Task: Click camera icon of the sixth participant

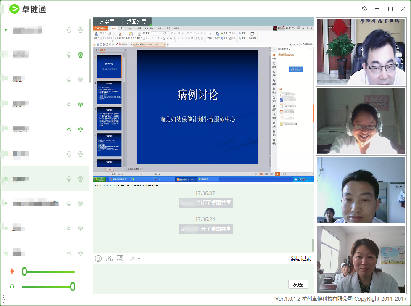Action: coord(80,154)
